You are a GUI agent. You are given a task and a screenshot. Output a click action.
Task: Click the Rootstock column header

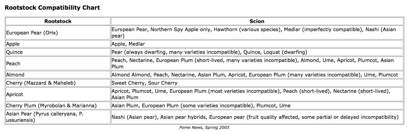pos(58,21)
